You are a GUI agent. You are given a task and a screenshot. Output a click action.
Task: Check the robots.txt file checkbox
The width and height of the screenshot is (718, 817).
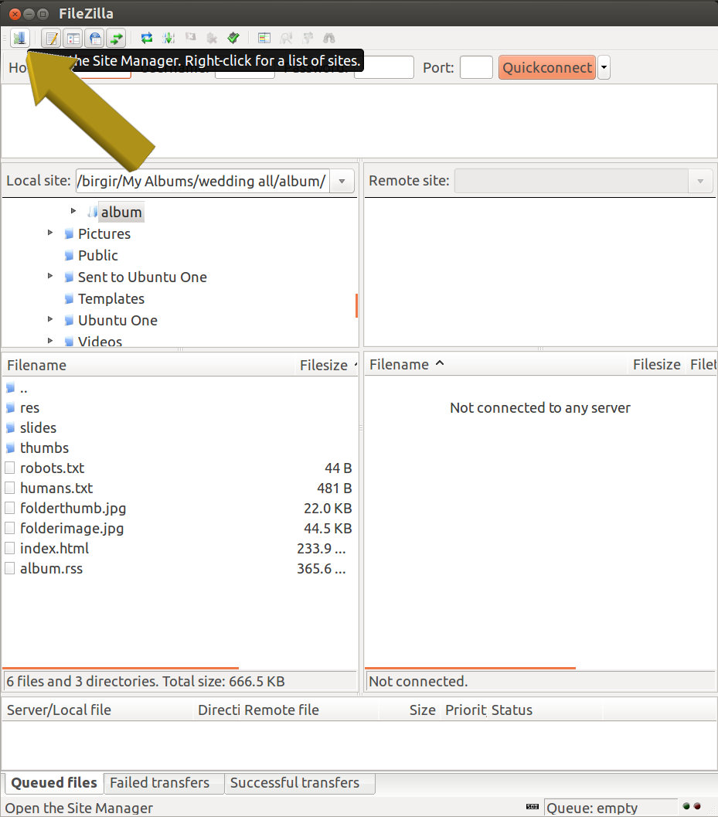click(x=11, y=468)
